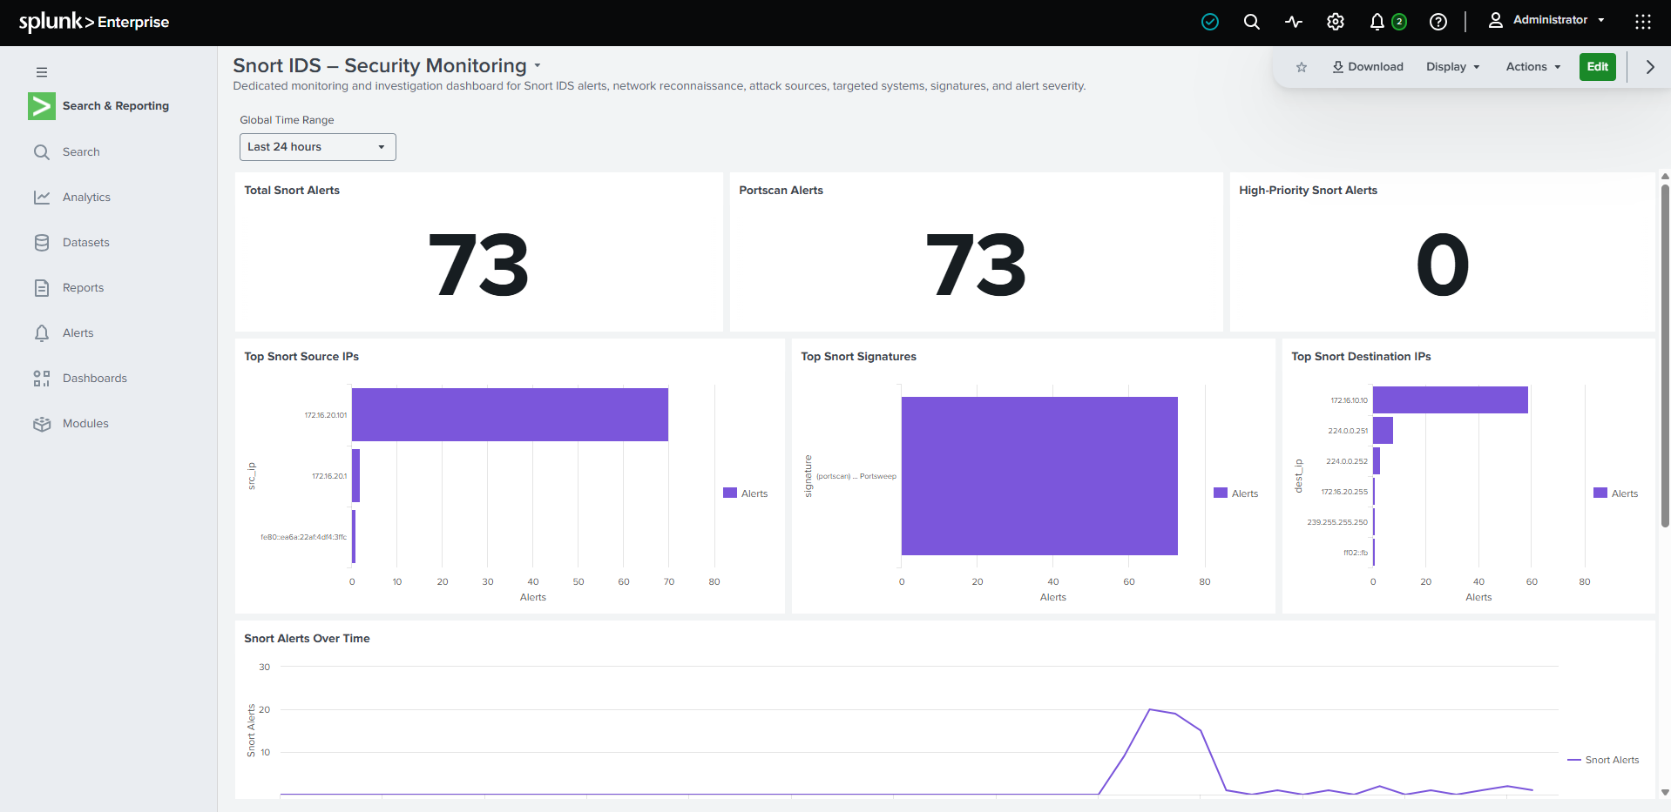The height and width of the screenshot is (812, 1671).
Task: Expand the right panel chevron arrow
Action: pyautogui.click(x=1650, y=67)
